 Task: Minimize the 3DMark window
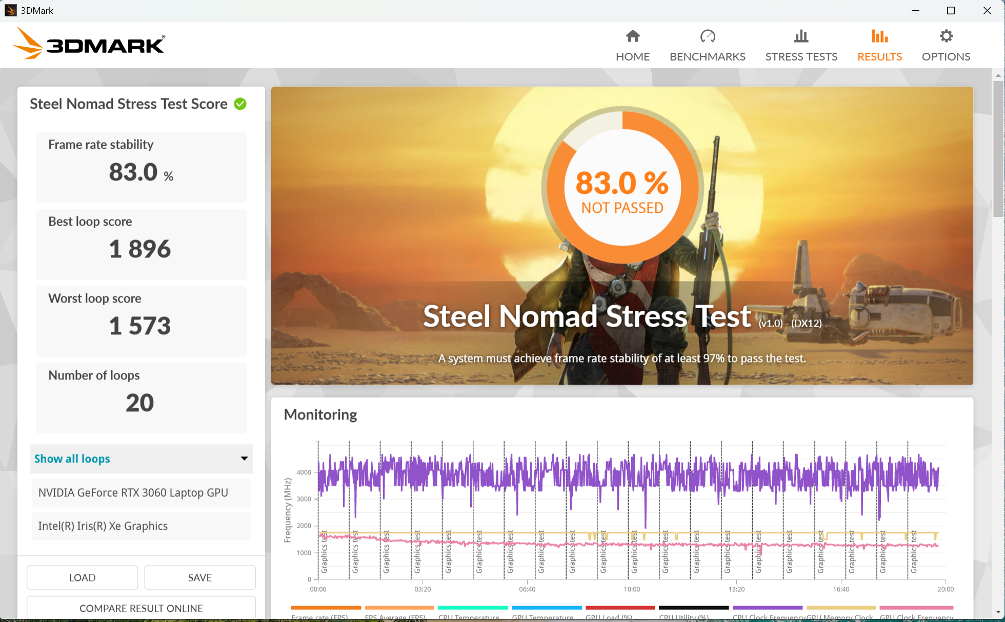(x=915, y=10)
